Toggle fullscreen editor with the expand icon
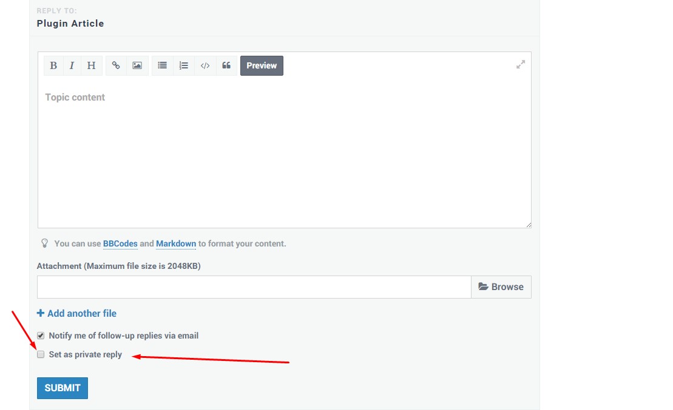 pos(521,65)
